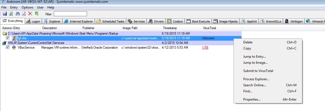Image resolution: width=325 pixels, height=111 pixels.
Task: Click the Description column header
Action: pyautogui.click(x=61, y=28)
